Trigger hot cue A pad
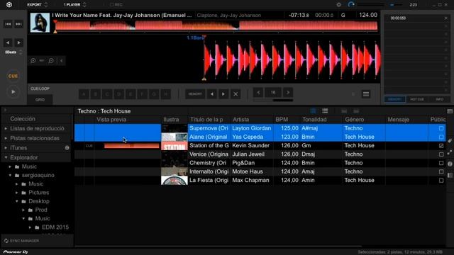Image resolution: width=454 pixels, height=255 pixels. pyautogui.click(x=84, y=94)
